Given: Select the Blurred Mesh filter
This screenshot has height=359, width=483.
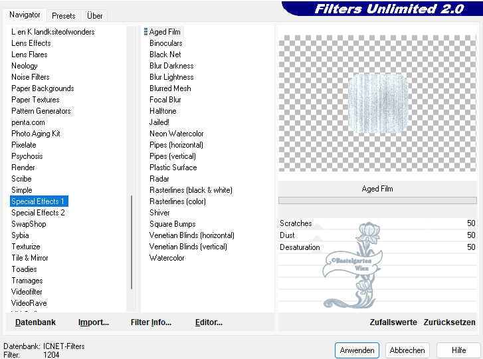Looking at the screenshot, I should click(170, 88).
